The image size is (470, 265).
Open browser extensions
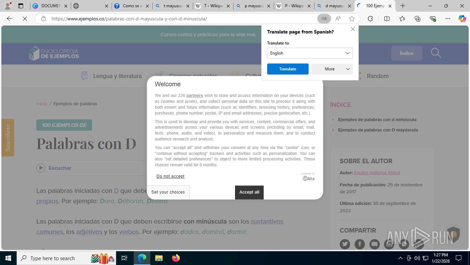click(370, 19)
